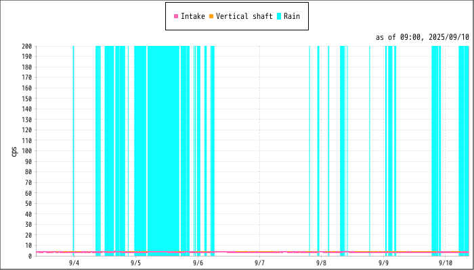Click the thin rain bar at 9/4

click(73, 151)
